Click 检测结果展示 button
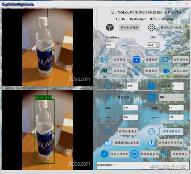Image resolution: width=191 pixels, height=174 pixels. click(128, 131)
